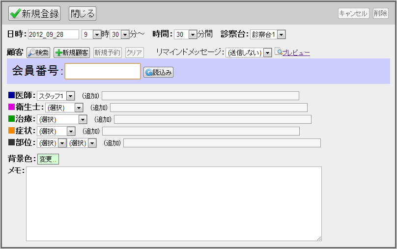The height and width of the screenshot is (249, 397).
Task: Click the 読込み button
Action: (159, 72)
